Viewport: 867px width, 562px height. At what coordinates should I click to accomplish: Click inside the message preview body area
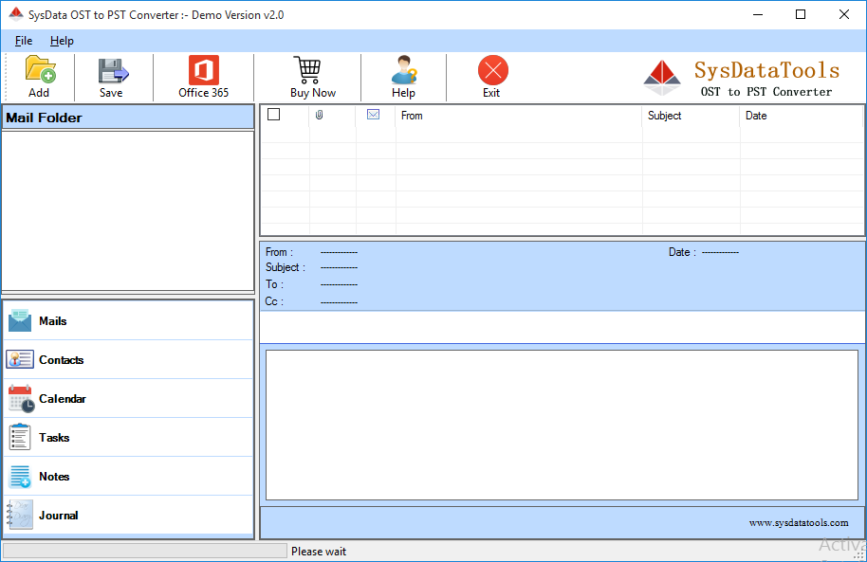[x=562, y=425]
